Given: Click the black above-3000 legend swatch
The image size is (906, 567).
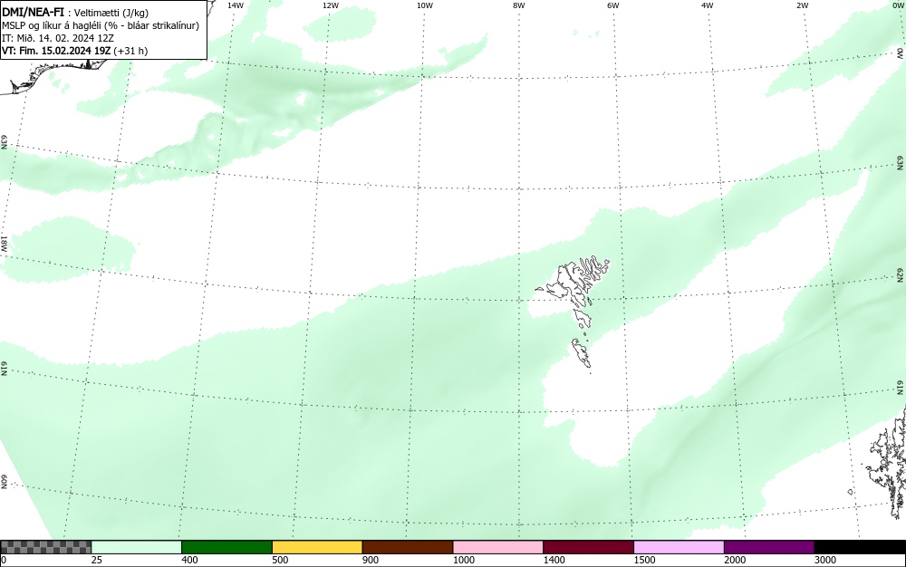Looking at the screenshot, I should 860,547.
